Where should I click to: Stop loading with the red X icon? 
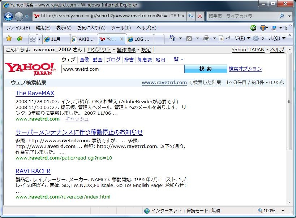pos(200,16)
